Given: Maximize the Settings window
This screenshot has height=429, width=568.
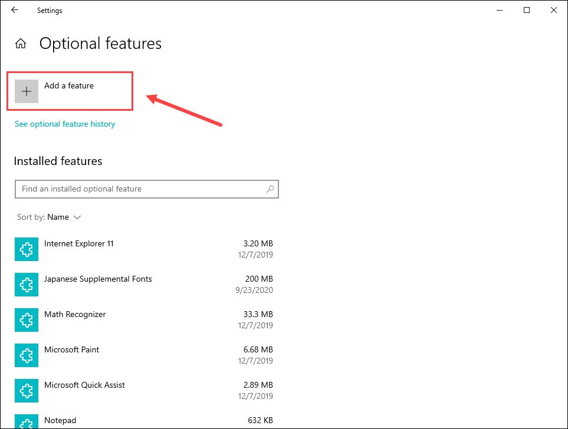Looking at the screenshot, I should pos(527,10).
